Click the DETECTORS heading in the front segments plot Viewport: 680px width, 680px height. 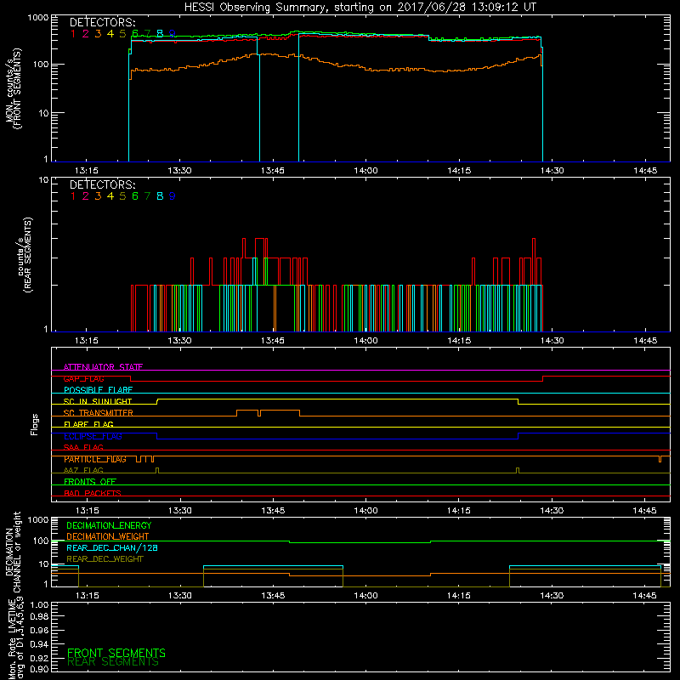coord(102,23)
